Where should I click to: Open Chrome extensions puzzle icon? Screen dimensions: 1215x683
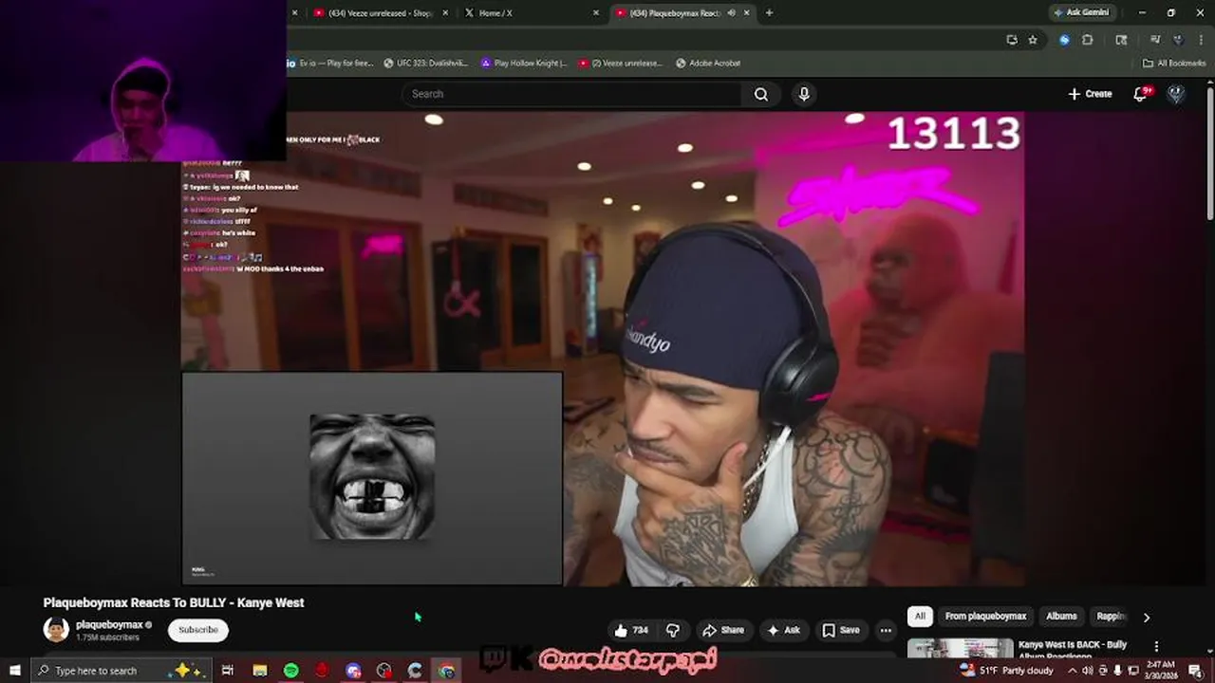pyautogui.click(x=1088, y=40)
